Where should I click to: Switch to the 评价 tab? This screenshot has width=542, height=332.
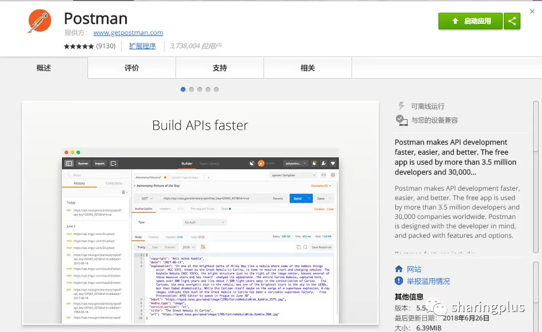tap(132, 68)
